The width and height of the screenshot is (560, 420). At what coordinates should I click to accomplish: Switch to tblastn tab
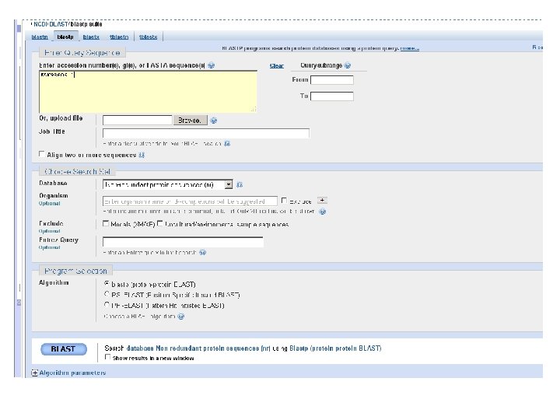[119, 37]
